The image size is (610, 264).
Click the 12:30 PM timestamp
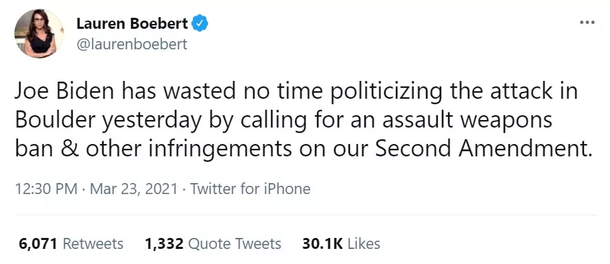click(x=46, y=189)
